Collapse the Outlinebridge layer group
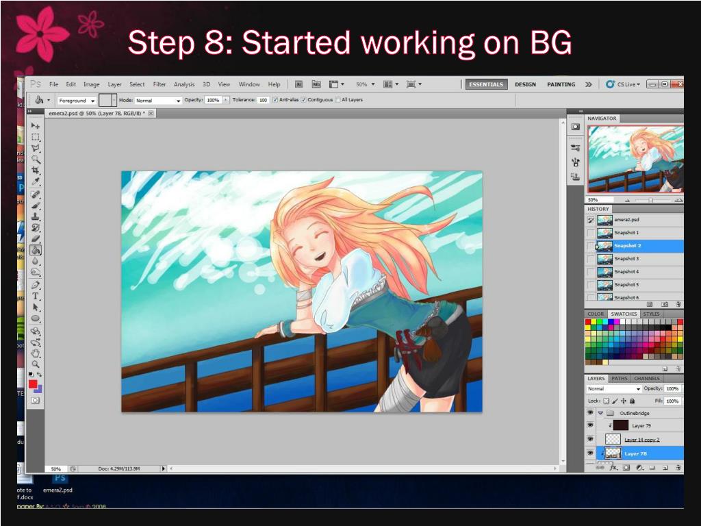701x526 pixels. [x=600, y=413]
